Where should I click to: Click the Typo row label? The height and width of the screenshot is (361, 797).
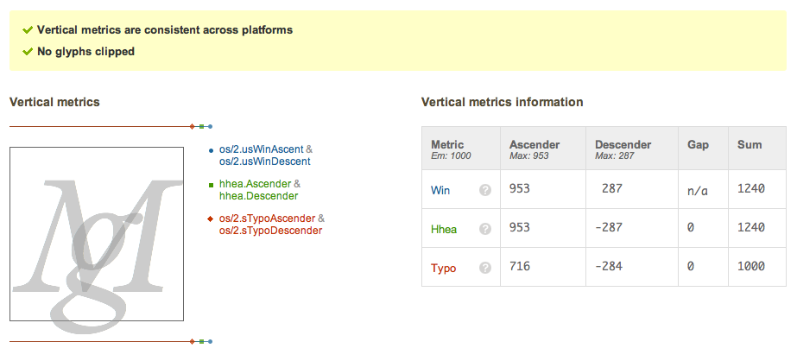[443, 269]
